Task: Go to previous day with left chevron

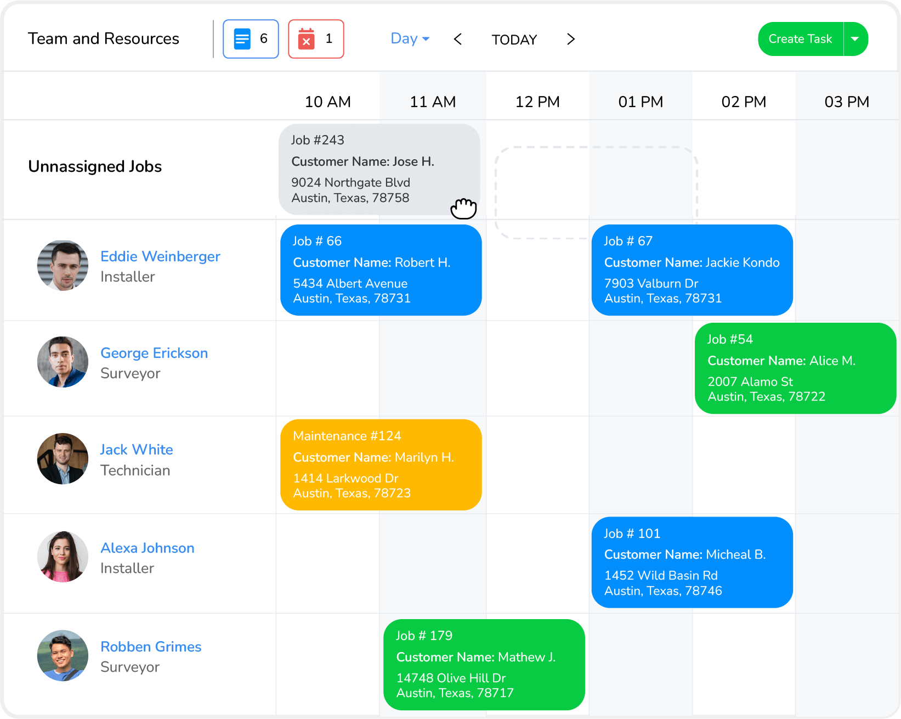Action: tap(458, 39)
